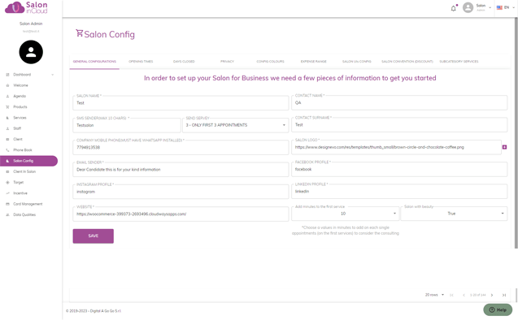Expand the Dashboard menu chevron

click(53, 75)
